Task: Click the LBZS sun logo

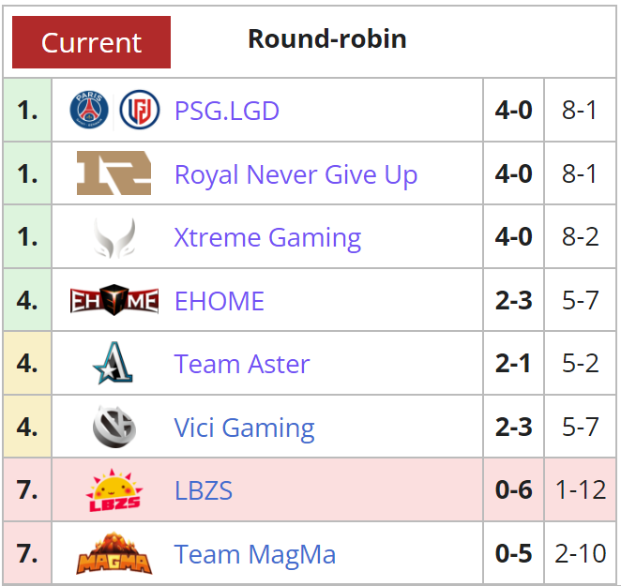Action: 114,490
